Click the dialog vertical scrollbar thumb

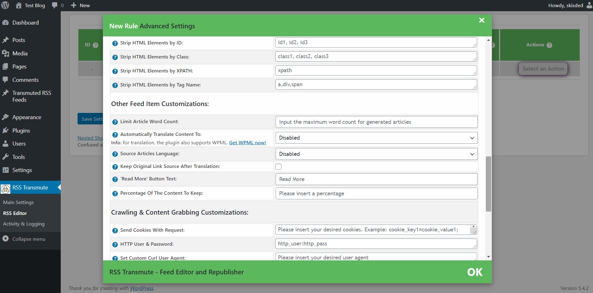[488, 184]
